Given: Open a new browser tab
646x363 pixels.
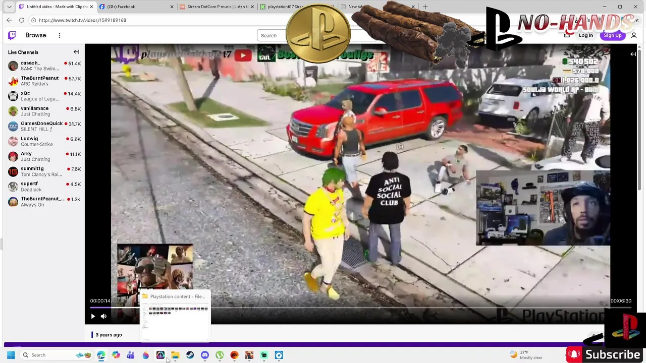Looking at the screenshot, I should pos(425,7).
